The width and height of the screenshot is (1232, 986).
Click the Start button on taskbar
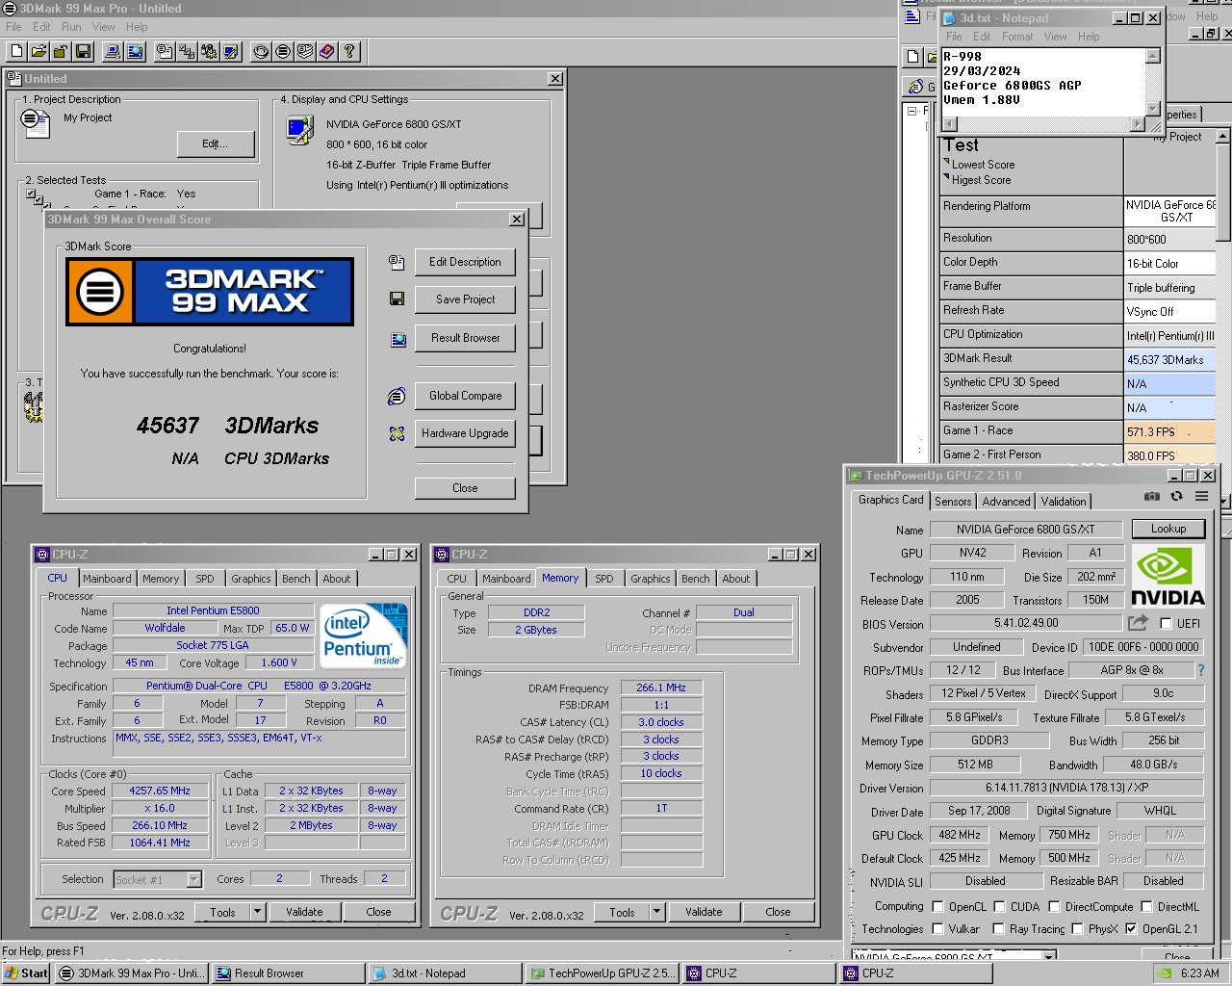pyautogui.click(x=26, y=973)
